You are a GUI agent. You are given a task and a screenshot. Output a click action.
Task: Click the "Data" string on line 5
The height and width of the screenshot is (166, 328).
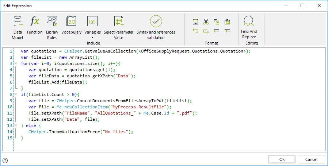point(123,76)
